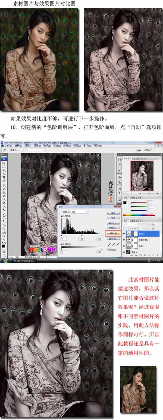163x420 pixels.
Task: Open the 工作区 workspace dropdown
Action: [148, 150]
